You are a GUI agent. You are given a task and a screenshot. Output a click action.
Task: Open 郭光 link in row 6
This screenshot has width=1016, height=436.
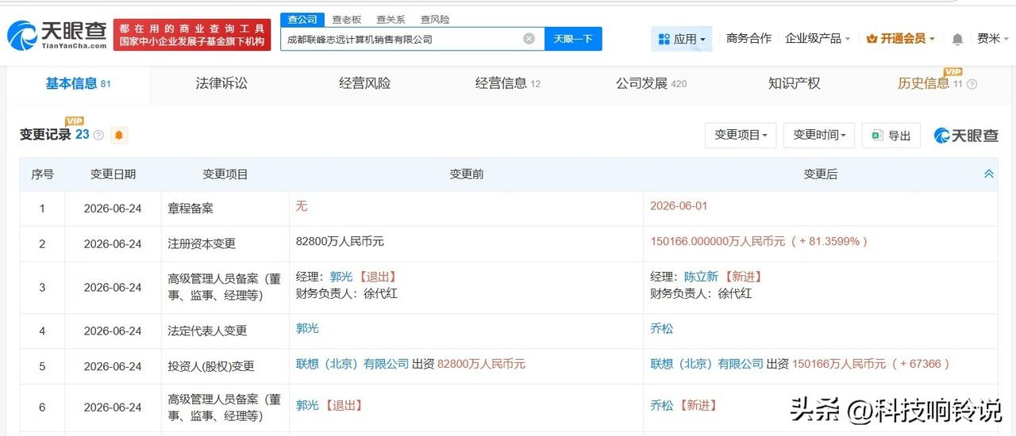(307, 405)
